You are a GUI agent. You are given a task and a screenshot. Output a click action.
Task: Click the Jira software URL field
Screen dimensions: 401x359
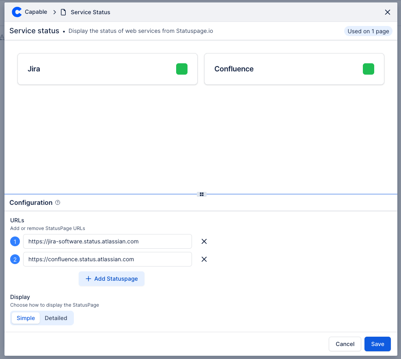click(x=107, y=241)
